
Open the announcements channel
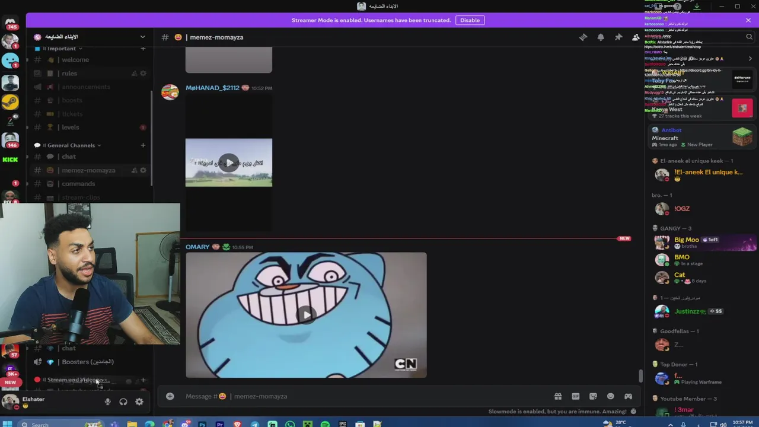89,87
